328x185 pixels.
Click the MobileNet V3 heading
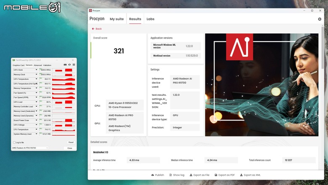pos(101,152)
